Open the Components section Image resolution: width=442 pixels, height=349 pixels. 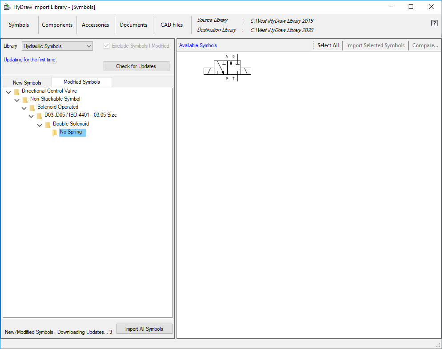(57, 25)
